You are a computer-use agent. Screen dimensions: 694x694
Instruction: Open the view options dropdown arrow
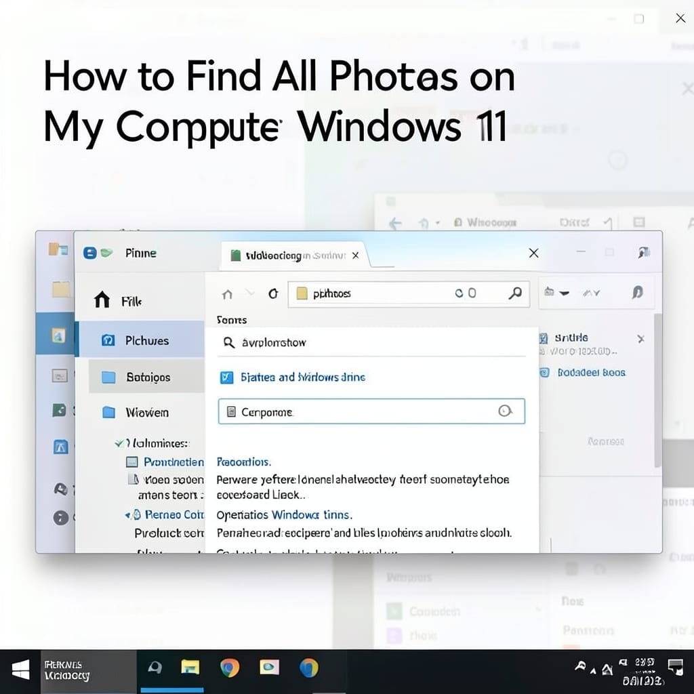[564, 293]
